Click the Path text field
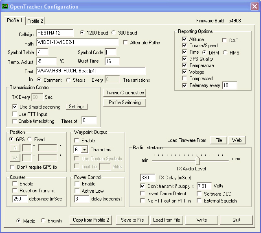 77,42
